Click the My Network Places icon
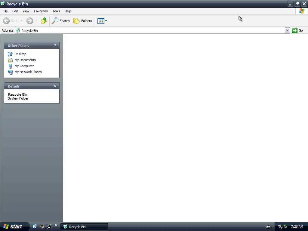308x231 pixels. pyautogui.click(x=10, y=72)
